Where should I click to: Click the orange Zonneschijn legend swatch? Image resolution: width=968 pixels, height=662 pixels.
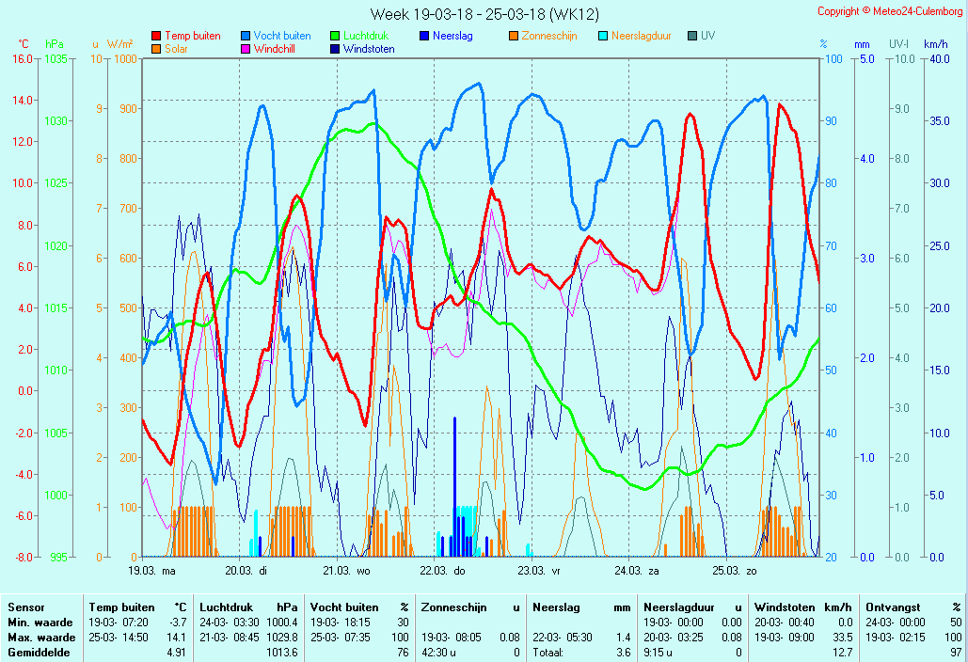pyautogui.click(x=514, y=36)
